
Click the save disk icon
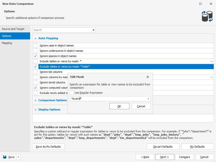pyautogui.click(x=5, y=157)
